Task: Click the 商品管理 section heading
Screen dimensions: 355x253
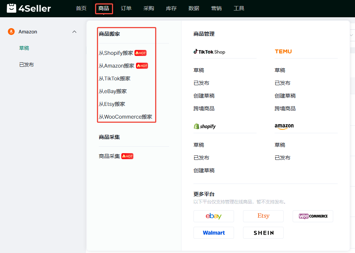Action: (204, 34)
